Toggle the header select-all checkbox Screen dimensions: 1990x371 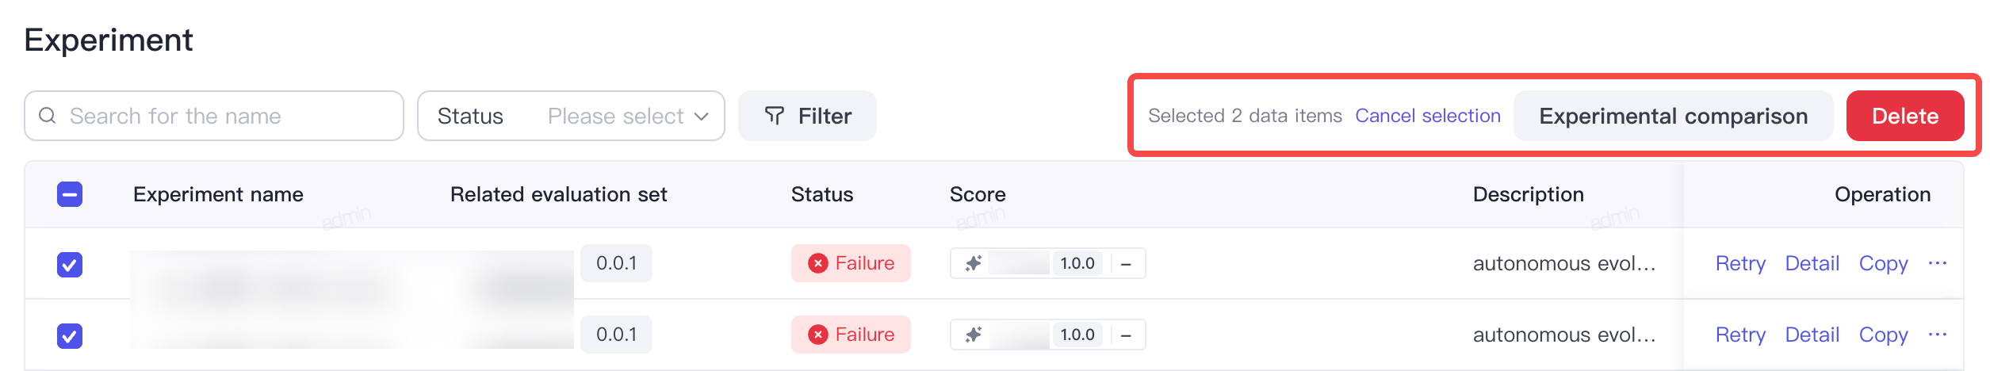point(70,194)
